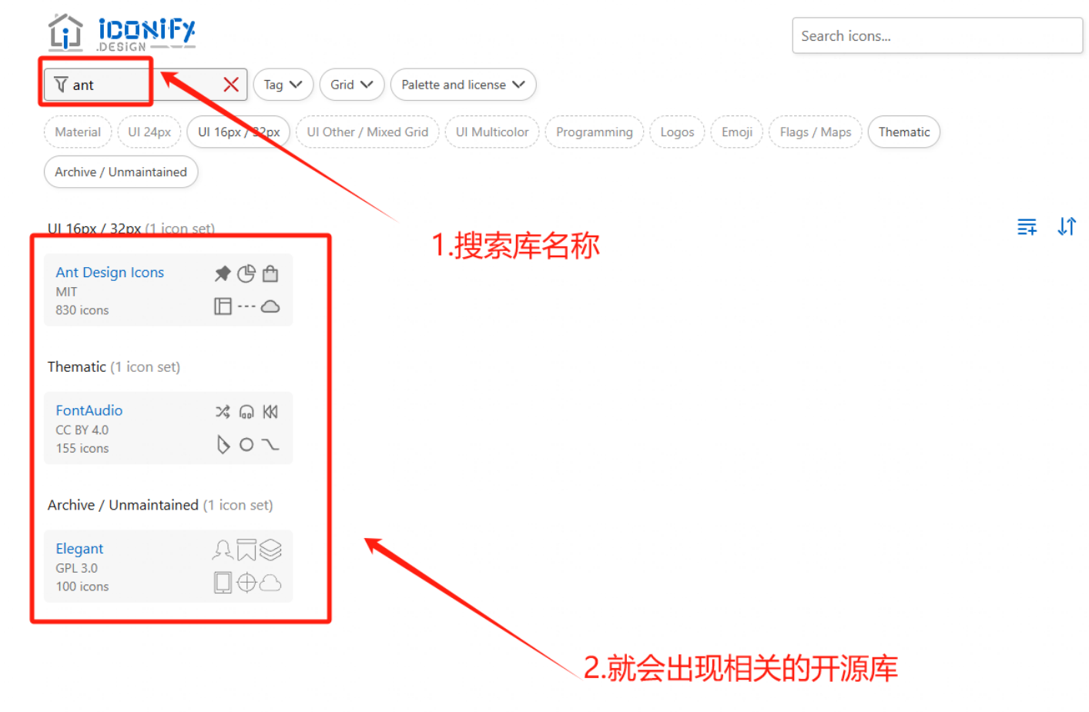1089x712 pixels.
Task: Open the Elegant icon set
Action: pos(79,549)
